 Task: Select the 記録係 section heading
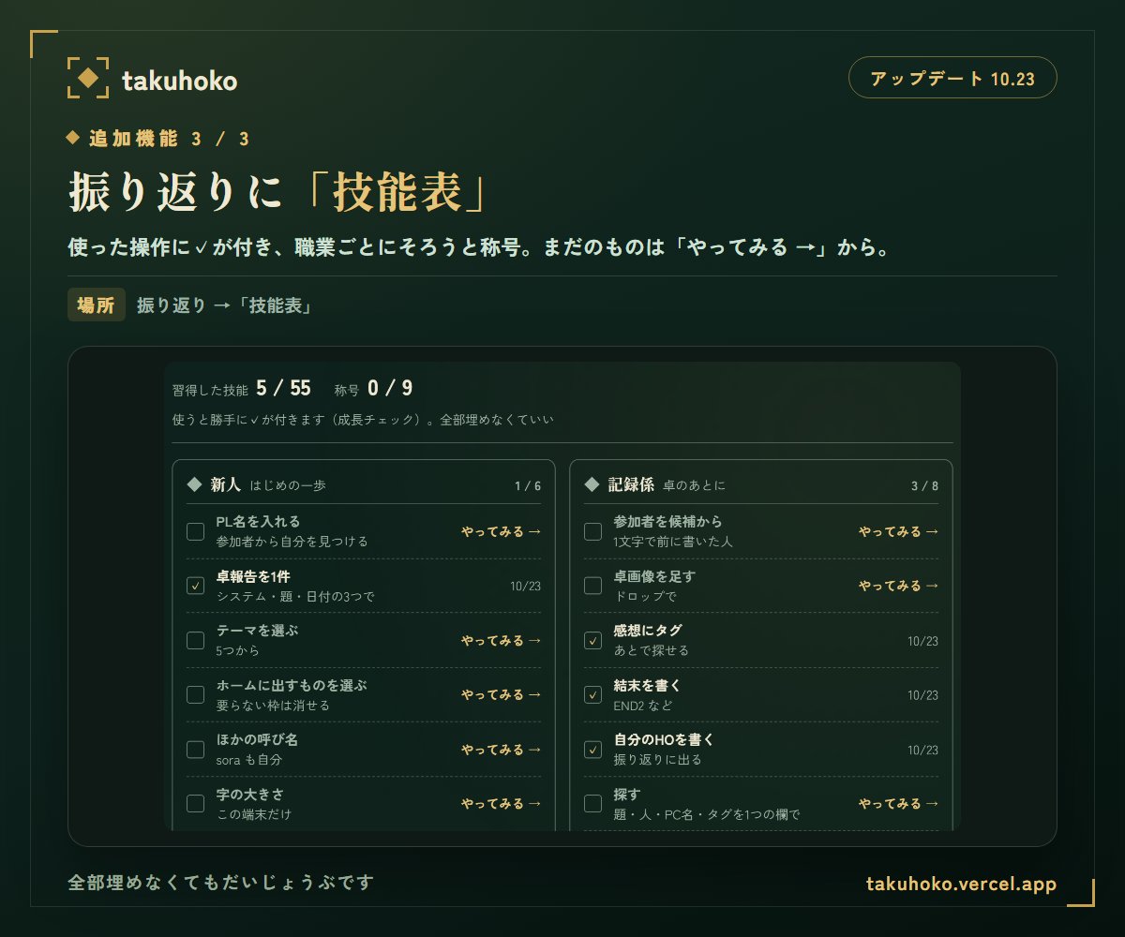(x=631, y=484)
